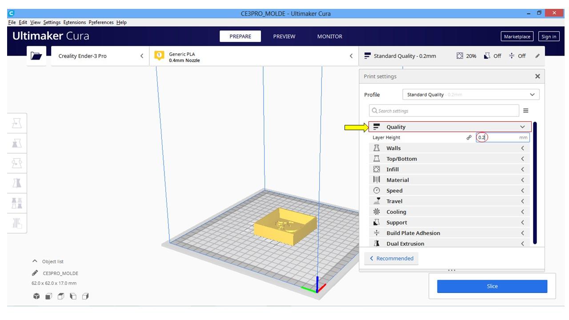Select the Move tool

(17, 123)
